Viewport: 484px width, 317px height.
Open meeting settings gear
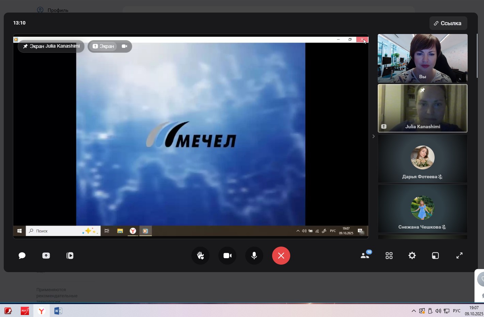point(412,255)
